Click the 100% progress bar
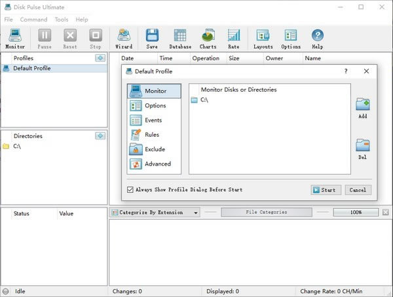 [x=356, y=213]
